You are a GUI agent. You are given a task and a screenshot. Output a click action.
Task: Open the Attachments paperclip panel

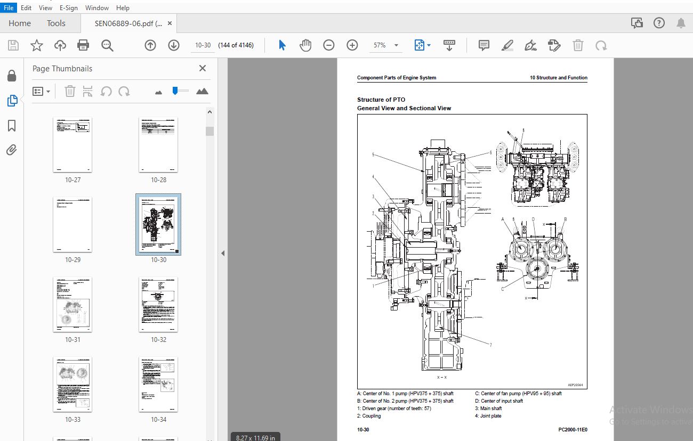click(x=12, y=150)
